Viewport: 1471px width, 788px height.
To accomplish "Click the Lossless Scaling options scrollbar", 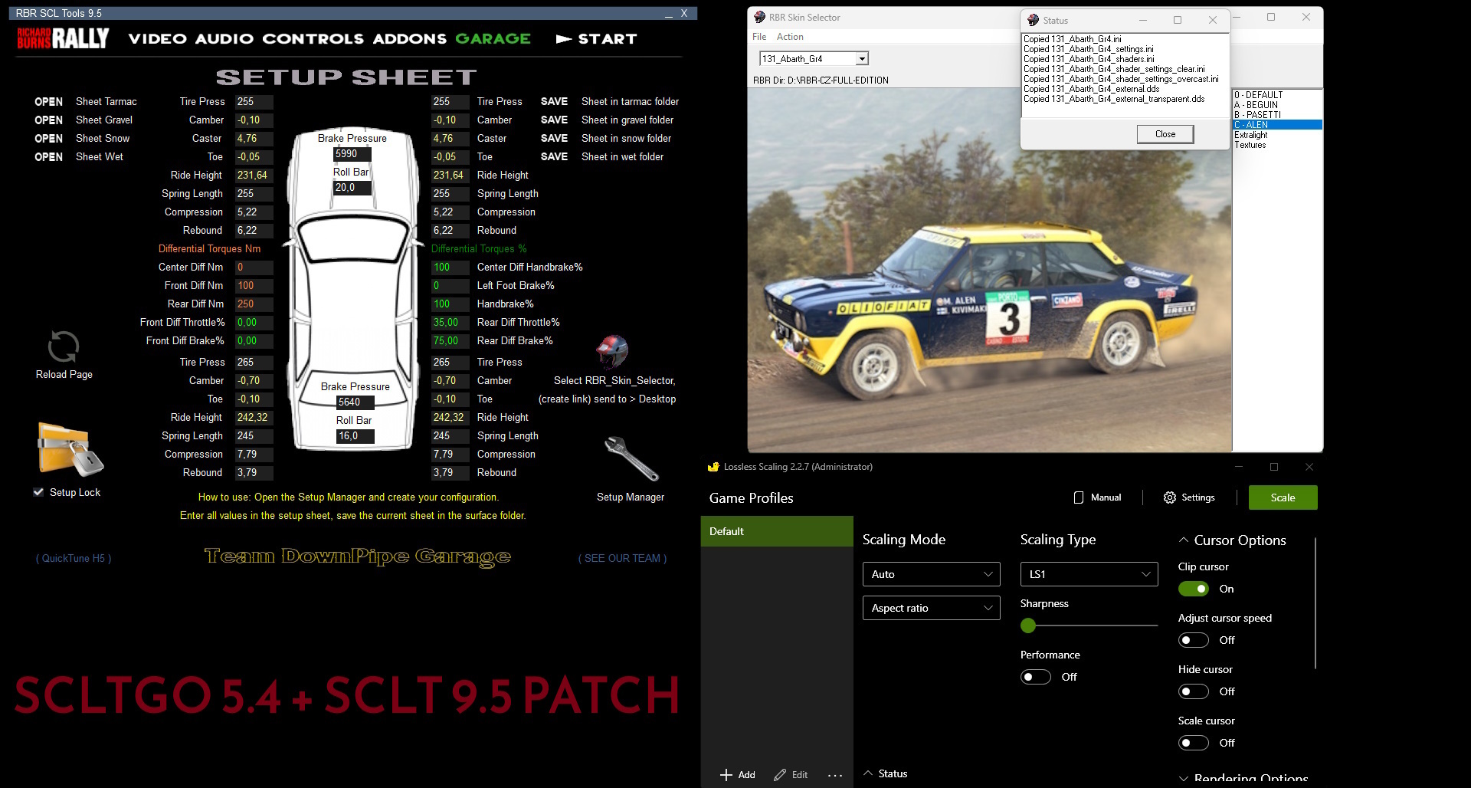I will (x=1315, y=603).
